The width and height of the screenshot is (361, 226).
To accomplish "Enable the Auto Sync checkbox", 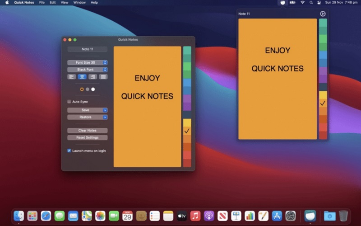I will point(69,101).
